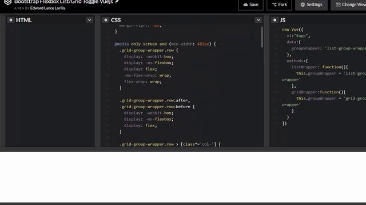Click 'display: -webkit-box;' first occurrence

pyautogui.click(x=149, y=56)
